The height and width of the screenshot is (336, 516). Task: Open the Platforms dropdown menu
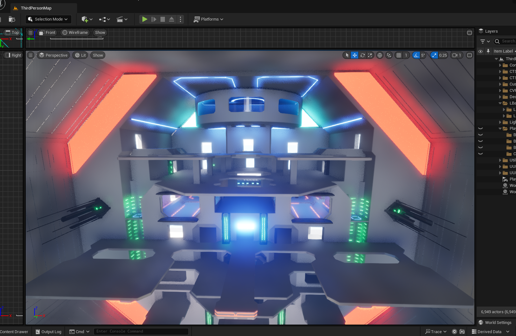click(209, 19)
